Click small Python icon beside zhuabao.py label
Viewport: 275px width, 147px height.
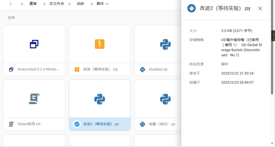[x=142, y=69]
